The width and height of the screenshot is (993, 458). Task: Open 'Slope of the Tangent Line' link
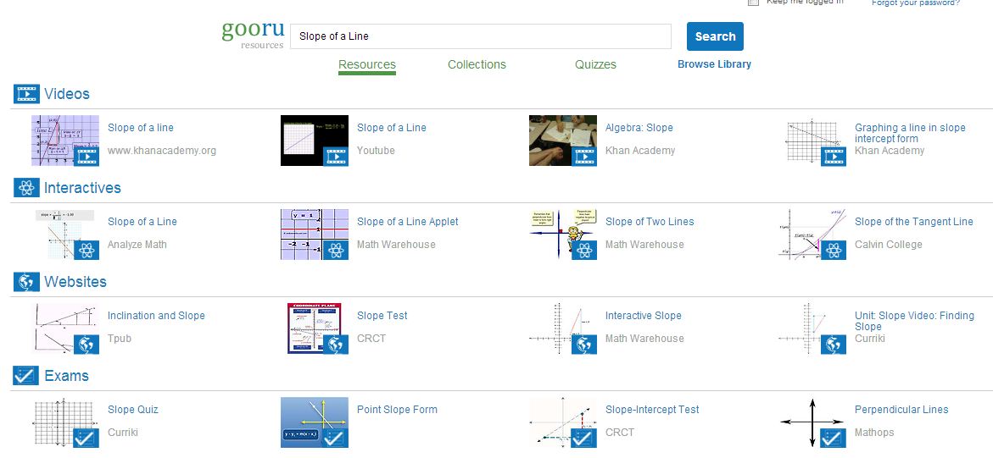click(x=914, y=222)
